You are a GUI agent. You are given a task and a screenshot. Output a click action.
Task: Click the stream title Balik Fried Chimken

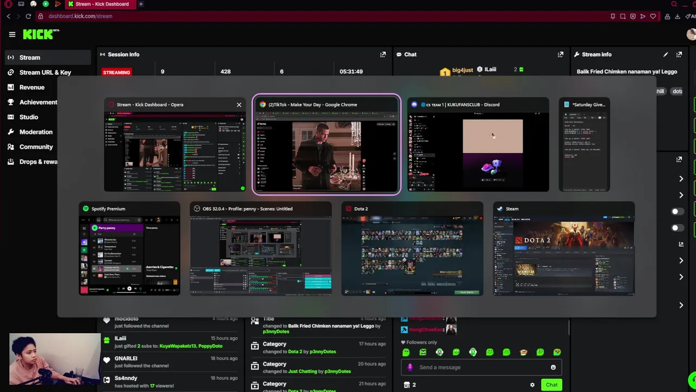coord(626,72)
